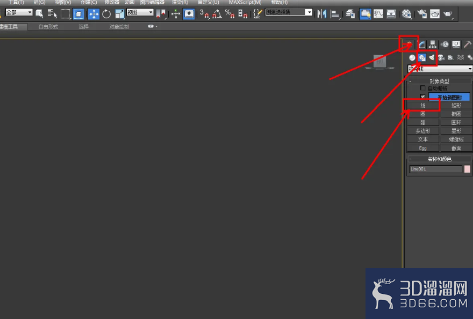
Task: Select the Space Warps category icon
Action: click(460, 57)
